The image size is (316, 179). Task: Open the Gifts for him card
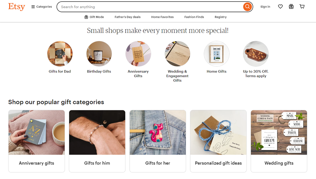[x=97, y=141]
